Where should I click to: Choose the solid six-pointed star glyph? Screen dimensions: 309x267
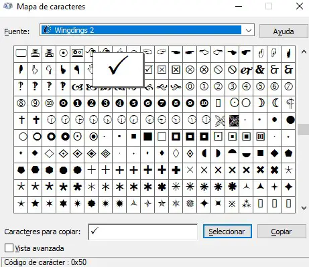coord(63,203)
